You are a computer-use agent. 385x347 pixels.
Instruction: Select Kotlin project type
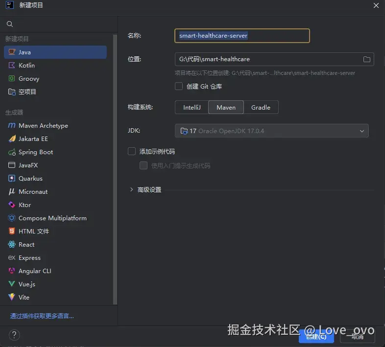(55, 65)
